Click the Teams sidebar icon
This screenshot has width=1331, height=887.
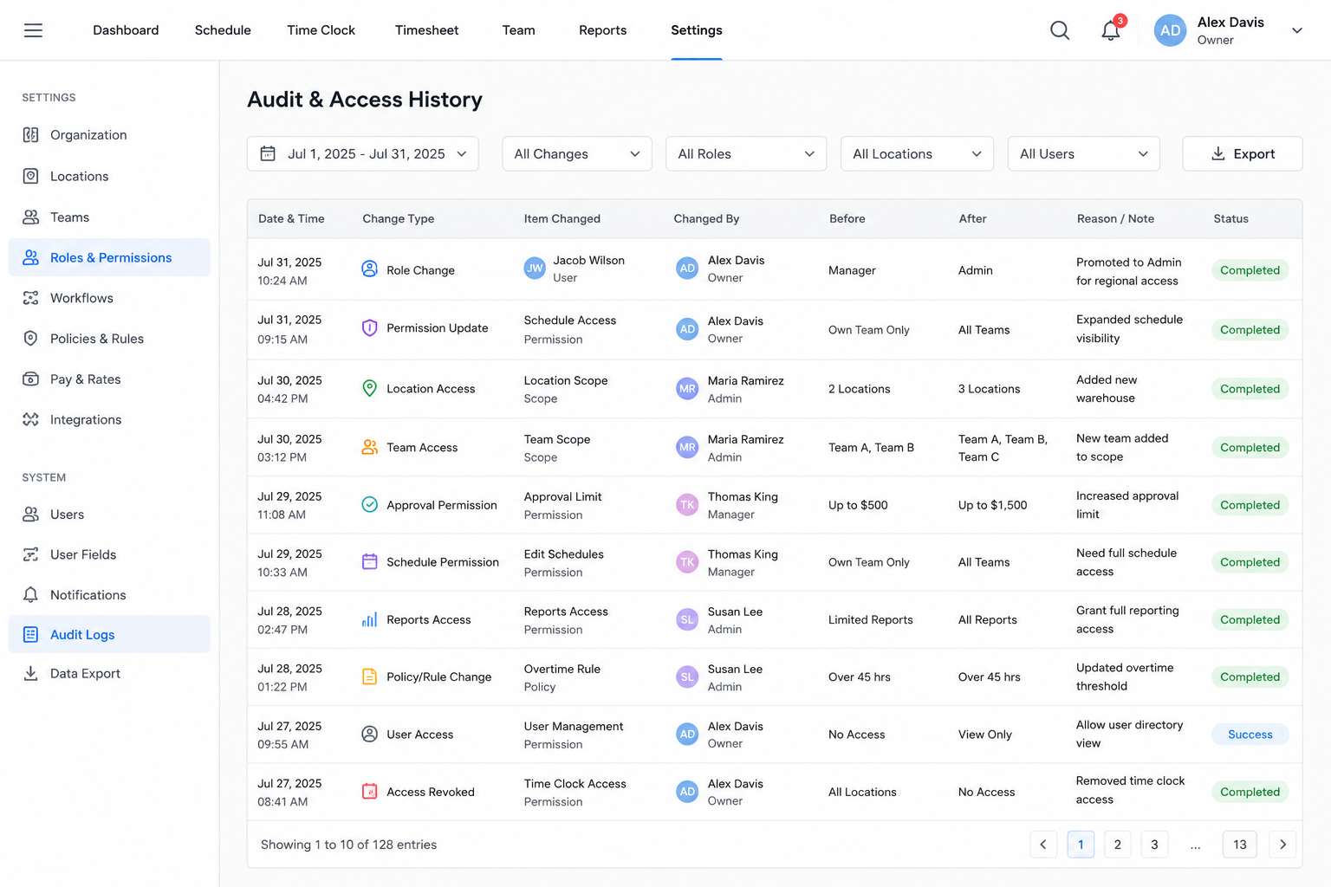pos(30,217)
